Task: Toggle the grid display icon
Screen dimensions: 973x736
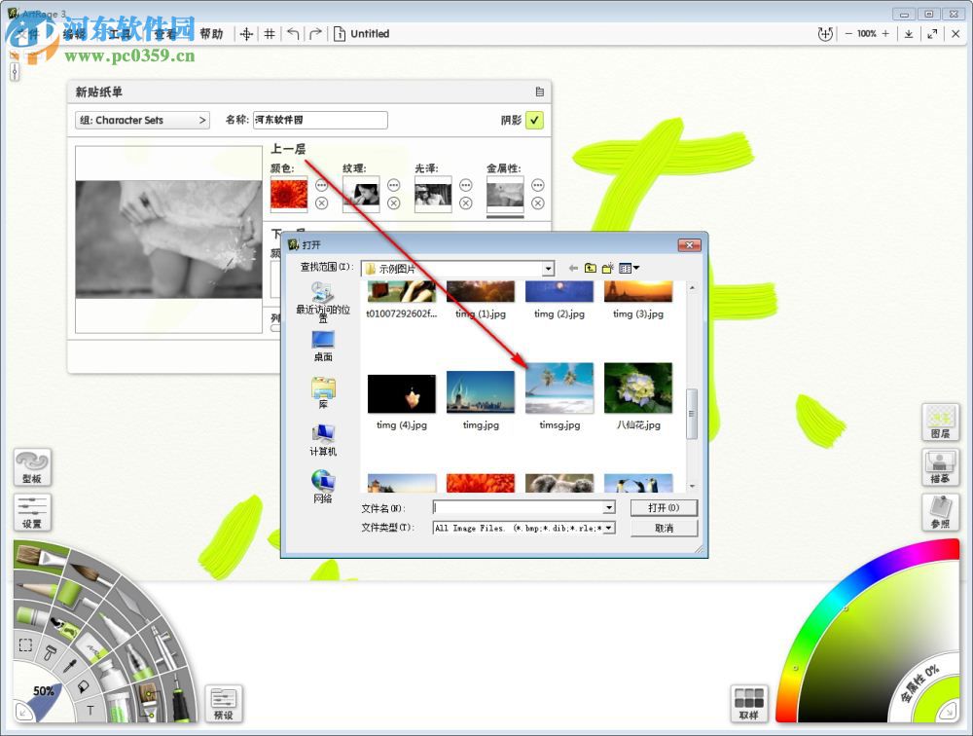Action: (270, 33)
